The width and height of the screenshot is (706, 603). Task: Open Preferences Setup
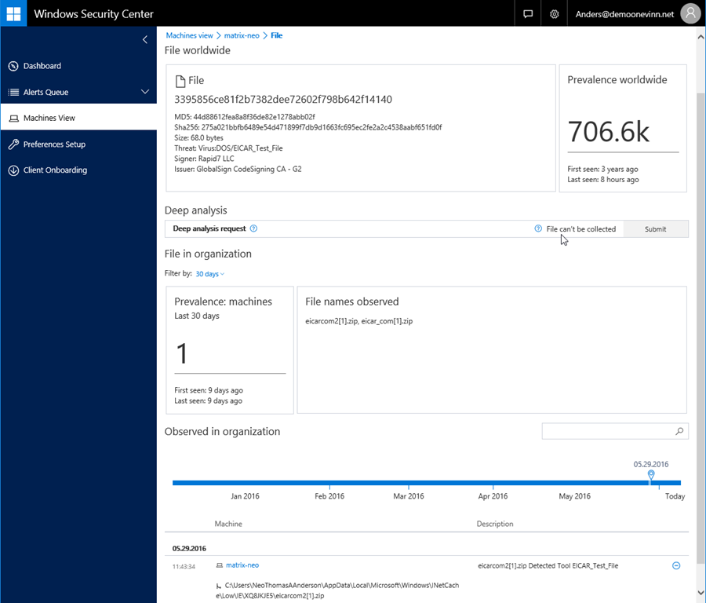click(54, 144)
